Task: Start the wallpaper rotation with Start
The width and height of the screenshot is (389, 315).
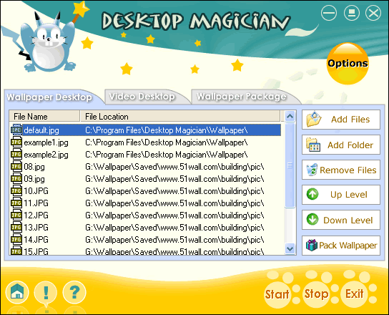Action: (x=277, y=294)
